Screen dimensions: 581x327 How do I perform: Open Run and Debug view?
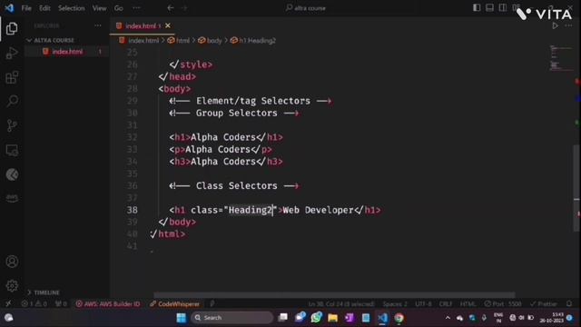12,53
